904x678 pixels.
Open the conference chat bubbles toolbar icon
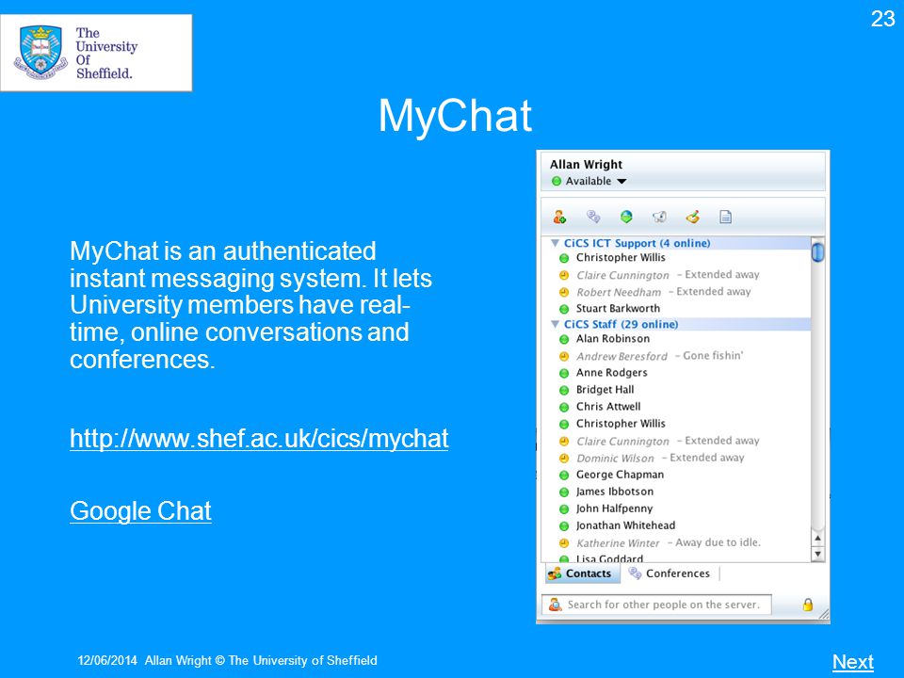point(593,217)
